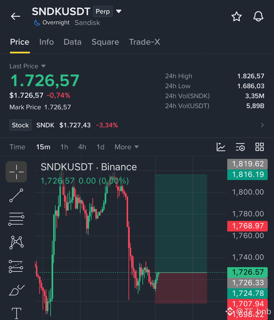The image size is (274, 320).
Task: Open the chart indicators icon
Action: point(221,147)
